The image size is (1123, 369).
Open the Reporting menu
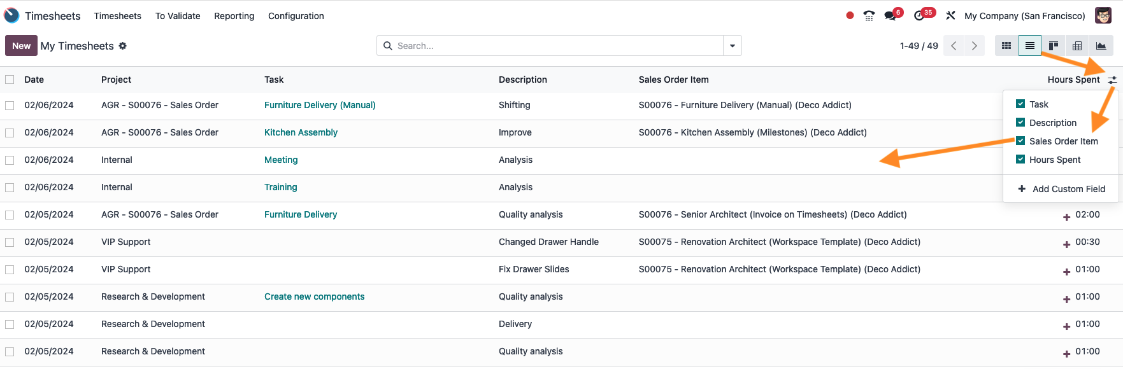[234, 16]
